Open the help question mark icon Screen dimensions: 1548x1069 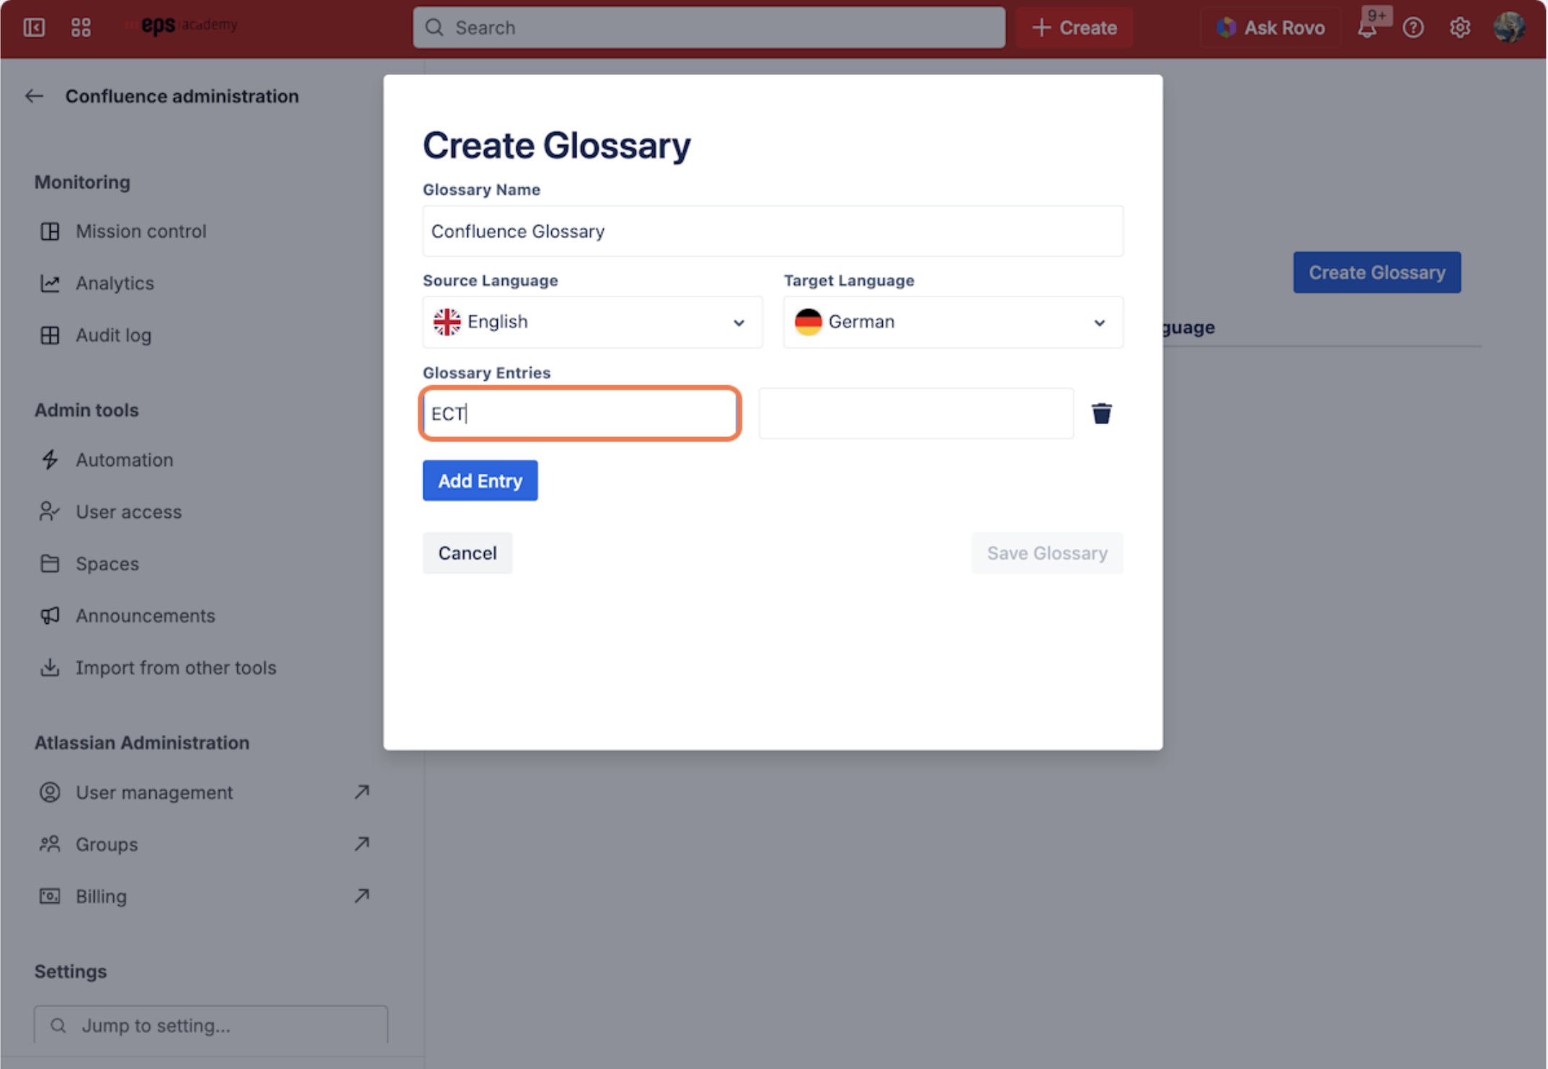point(1412,28)
